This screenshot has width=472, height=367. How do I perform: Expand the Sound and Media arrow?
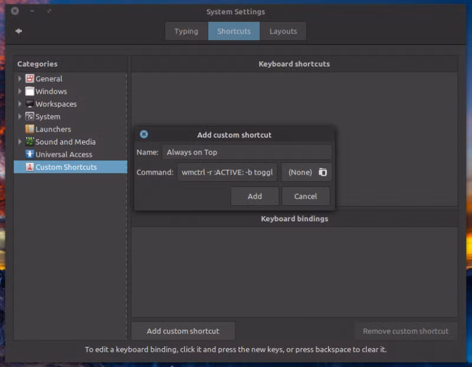click(x=20, y=142)
